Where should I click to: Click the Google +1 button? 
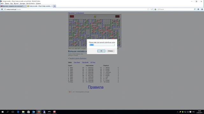tap(70, 92)
